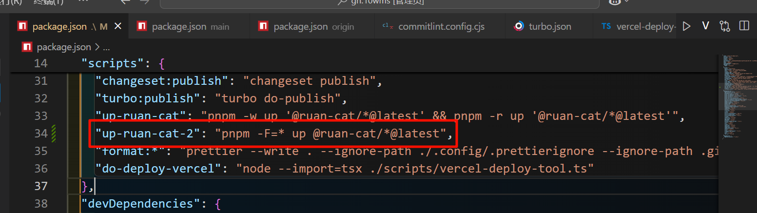This screenshot has width=757, height=213.
Task: Open the dropdown chevron beside the Copilot icon
Action: pyautogui.click(x=627, y=2)
